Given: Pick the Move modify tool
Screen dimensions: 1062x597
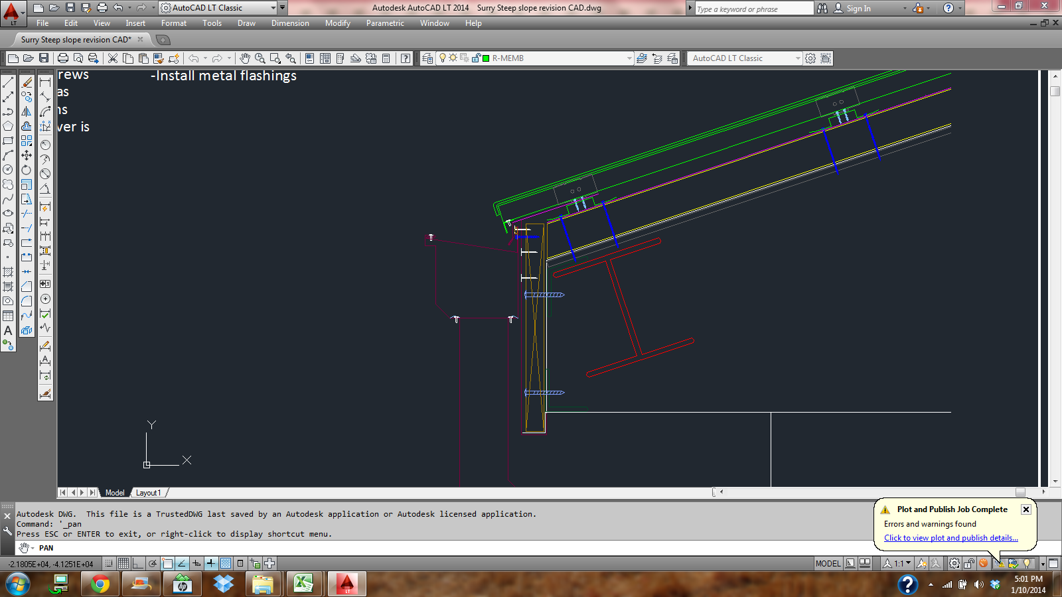Looking at the screenshot, I should tap(27, 155).
